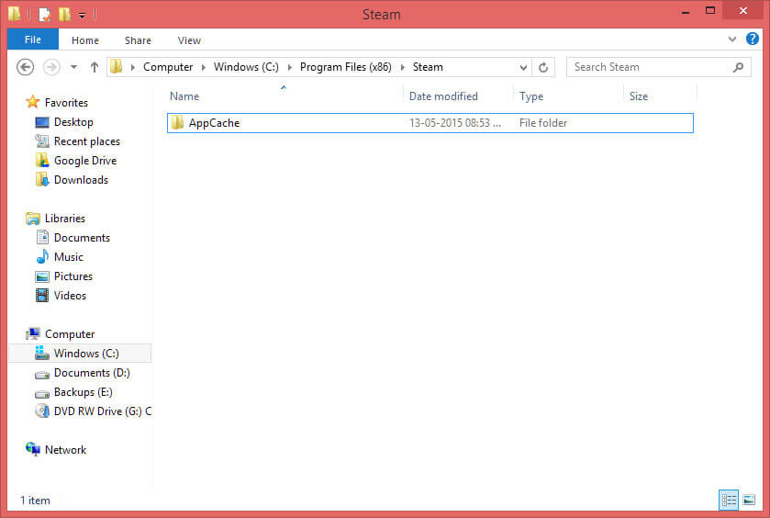This screenshot has width=770, height=518.
Task: Expand arrow after Program Files (x86) breadcrumb
Action: click(x=403, y=67)
